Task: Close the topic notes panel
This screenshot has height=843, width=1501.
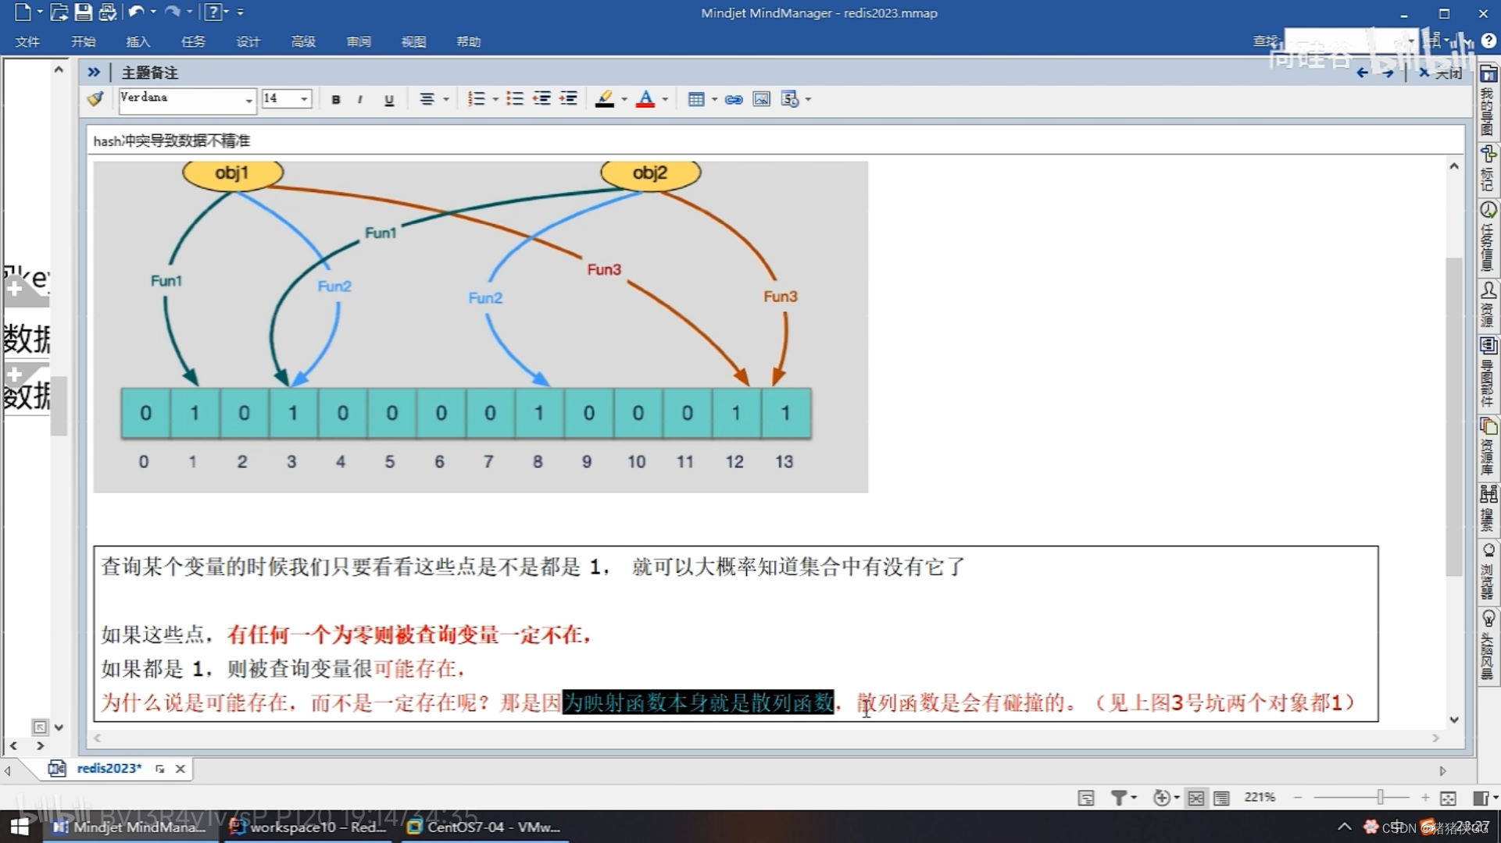Action: 1440,73
